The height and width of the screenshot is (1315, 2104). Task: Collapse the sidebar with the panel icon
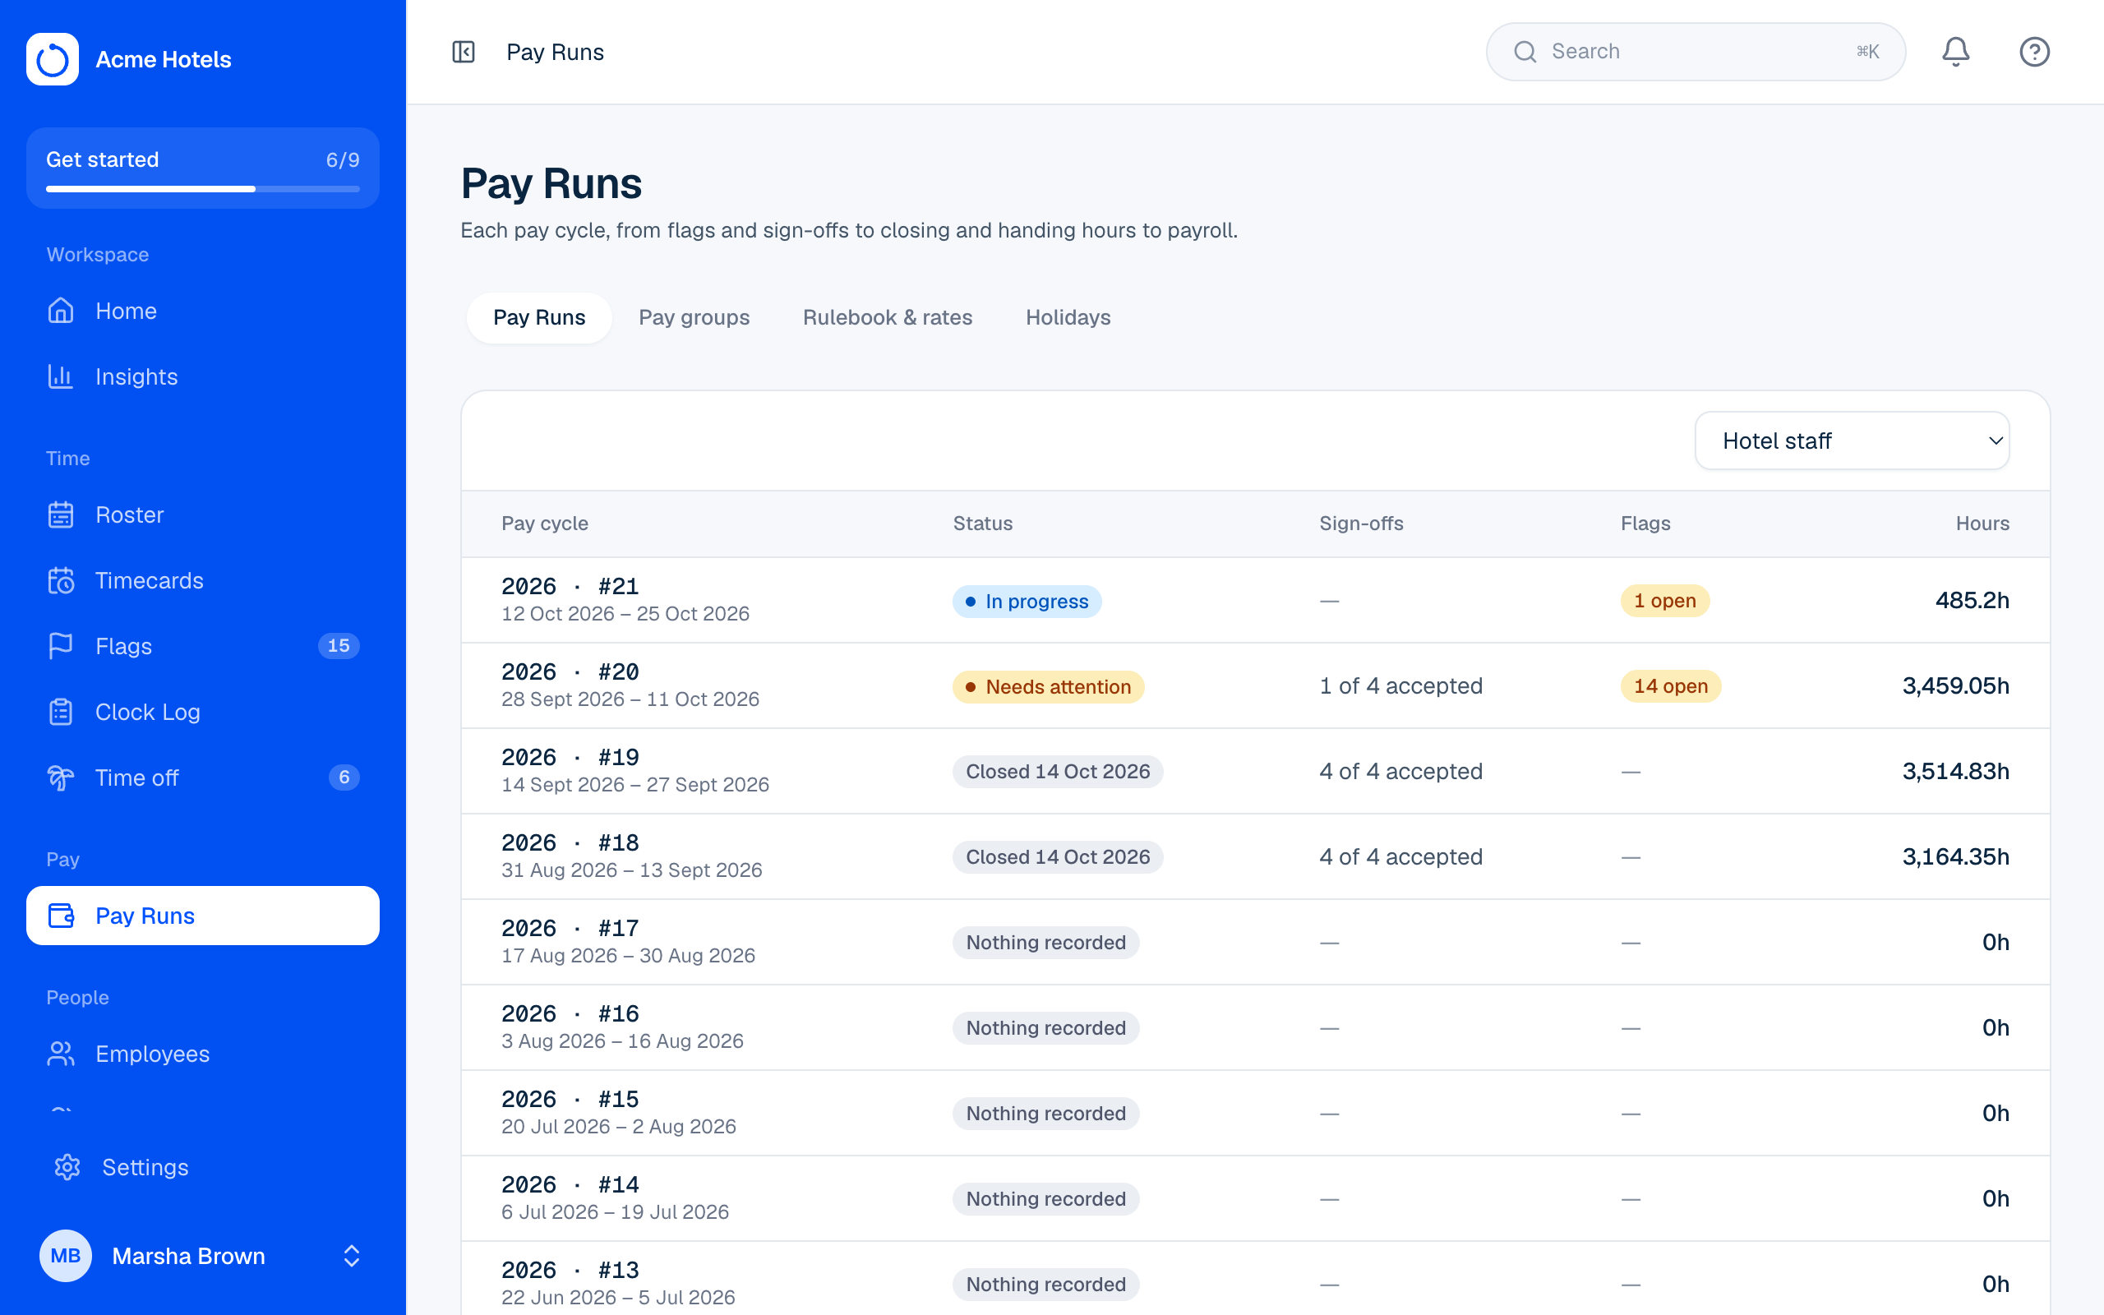(x=464, y=52)
